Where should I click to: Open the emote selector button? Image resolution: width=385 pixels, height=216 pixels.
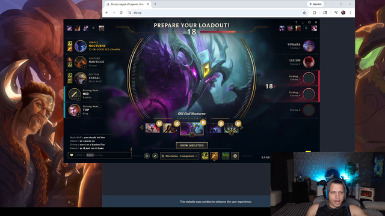pyautogui.click(x=235, y=156)
